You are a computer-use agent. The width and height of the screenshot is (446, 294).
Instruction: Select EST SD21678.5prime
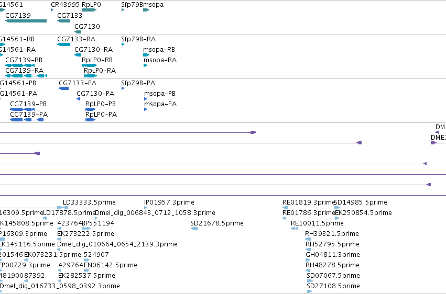tap(194, 229)
